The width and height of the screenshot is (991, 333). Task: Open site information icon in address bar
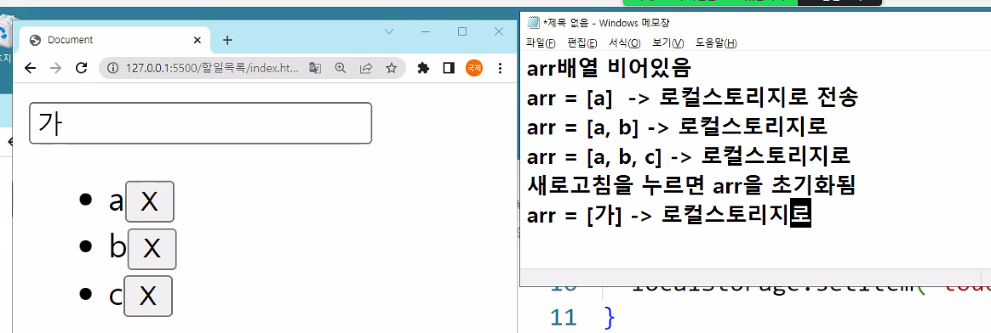[113, 68]
